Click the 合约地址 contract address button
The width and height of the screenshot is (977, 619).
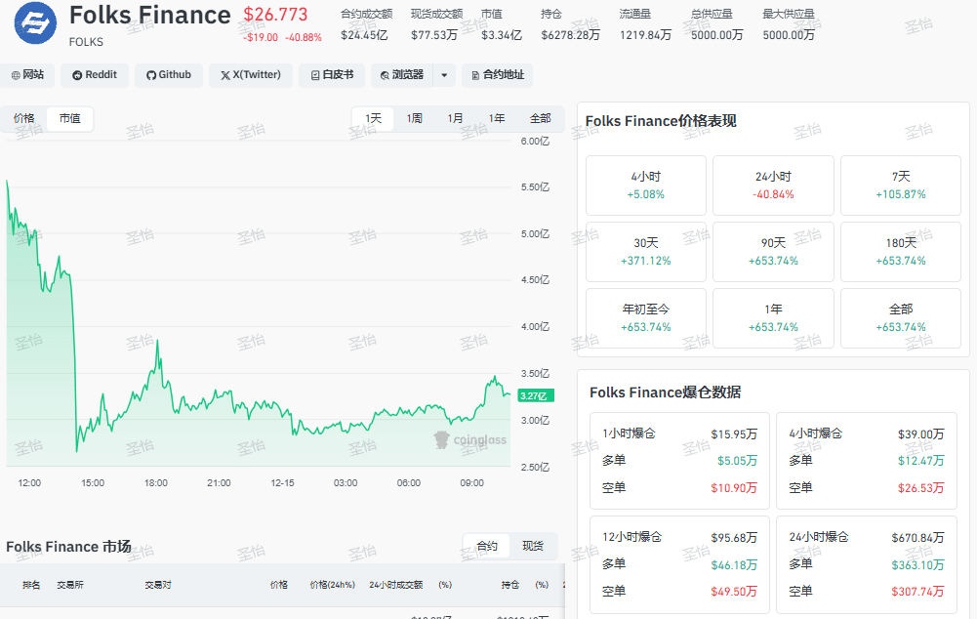(x=497, y=75)
